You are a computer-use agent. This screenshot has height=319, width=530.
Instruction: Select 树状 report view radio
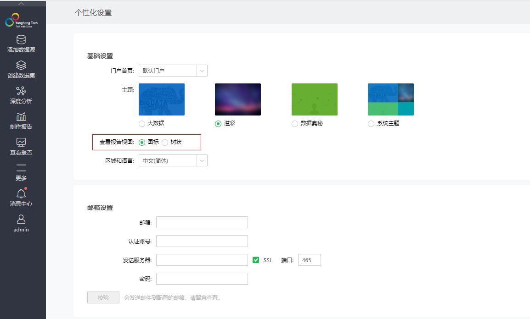[x=165, y=142]
